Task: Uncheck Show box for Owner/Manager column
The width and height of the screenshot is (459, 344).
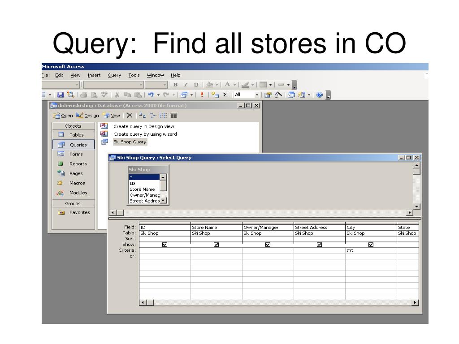Action: tap(268, 245)
